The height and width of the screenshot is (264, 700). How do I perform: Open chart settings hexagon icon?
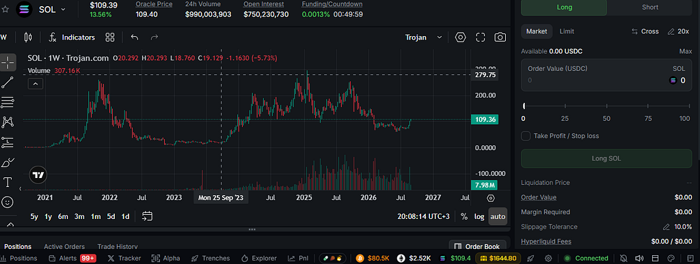click(x=460, y=38)
